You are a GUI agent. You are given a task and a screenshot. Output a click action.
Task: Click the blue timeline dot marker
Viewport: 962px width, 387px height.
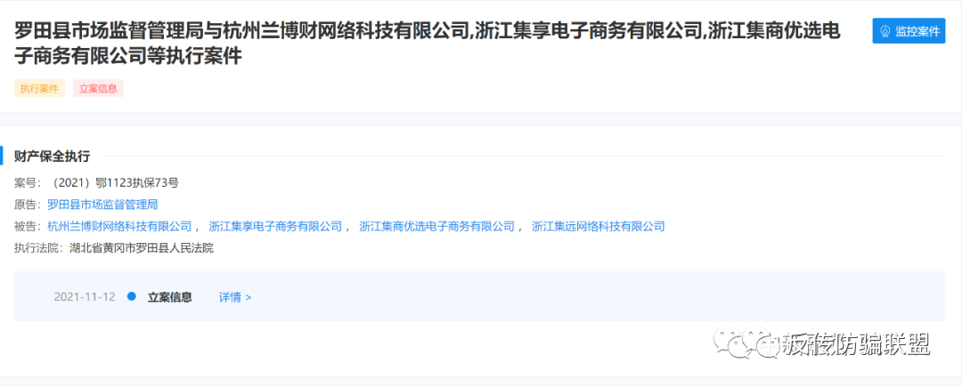pyautogui.click(x=131, y=296)
